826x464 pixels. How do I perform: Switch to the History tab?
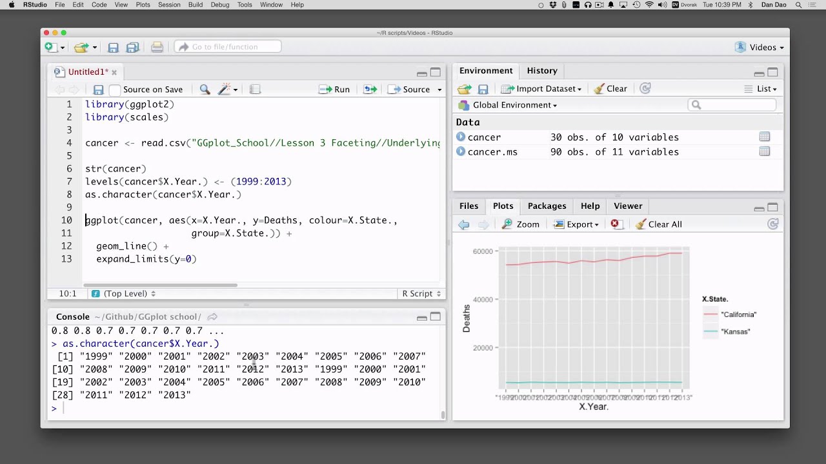pos(542,71)
